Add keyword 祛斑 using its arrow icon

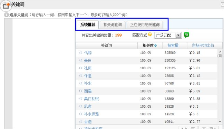point(80,68)
